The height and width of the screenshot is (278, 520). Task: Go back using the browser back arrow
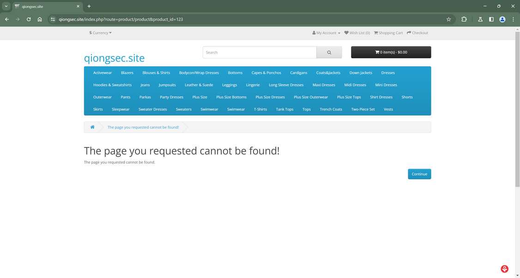click(x=6, y=19)
